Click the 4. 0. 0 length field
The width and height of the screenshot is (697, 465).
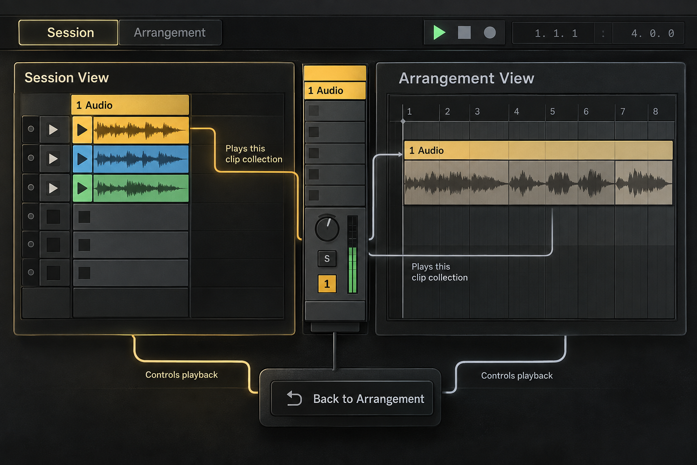650,34
